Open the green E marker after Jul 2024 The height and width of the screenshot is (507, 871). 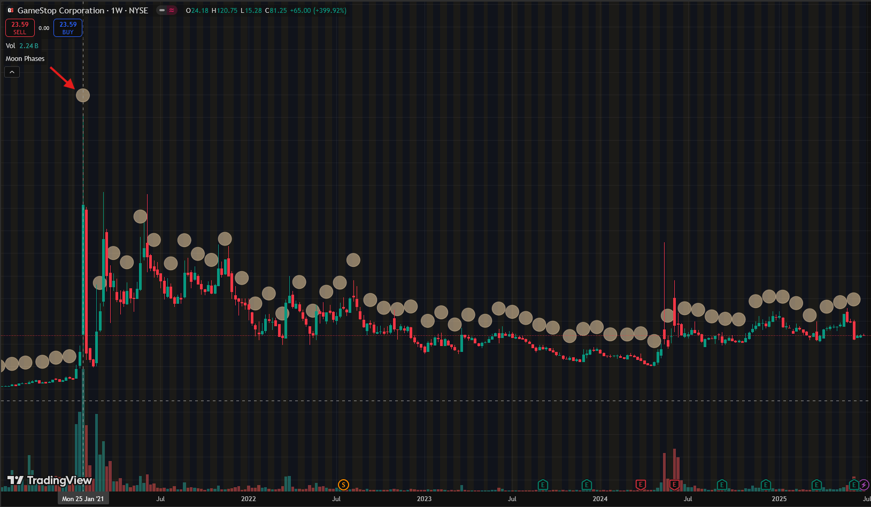[722, 485]
